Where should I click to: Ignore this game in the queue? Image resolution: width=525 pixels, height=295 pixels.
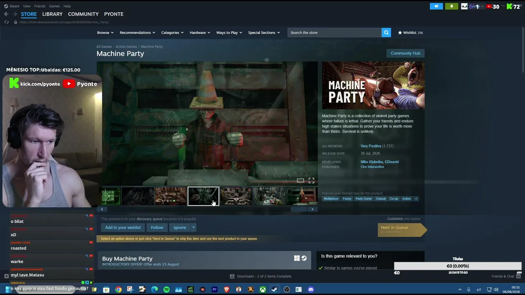pyautogui.click(x=180, y=227)
